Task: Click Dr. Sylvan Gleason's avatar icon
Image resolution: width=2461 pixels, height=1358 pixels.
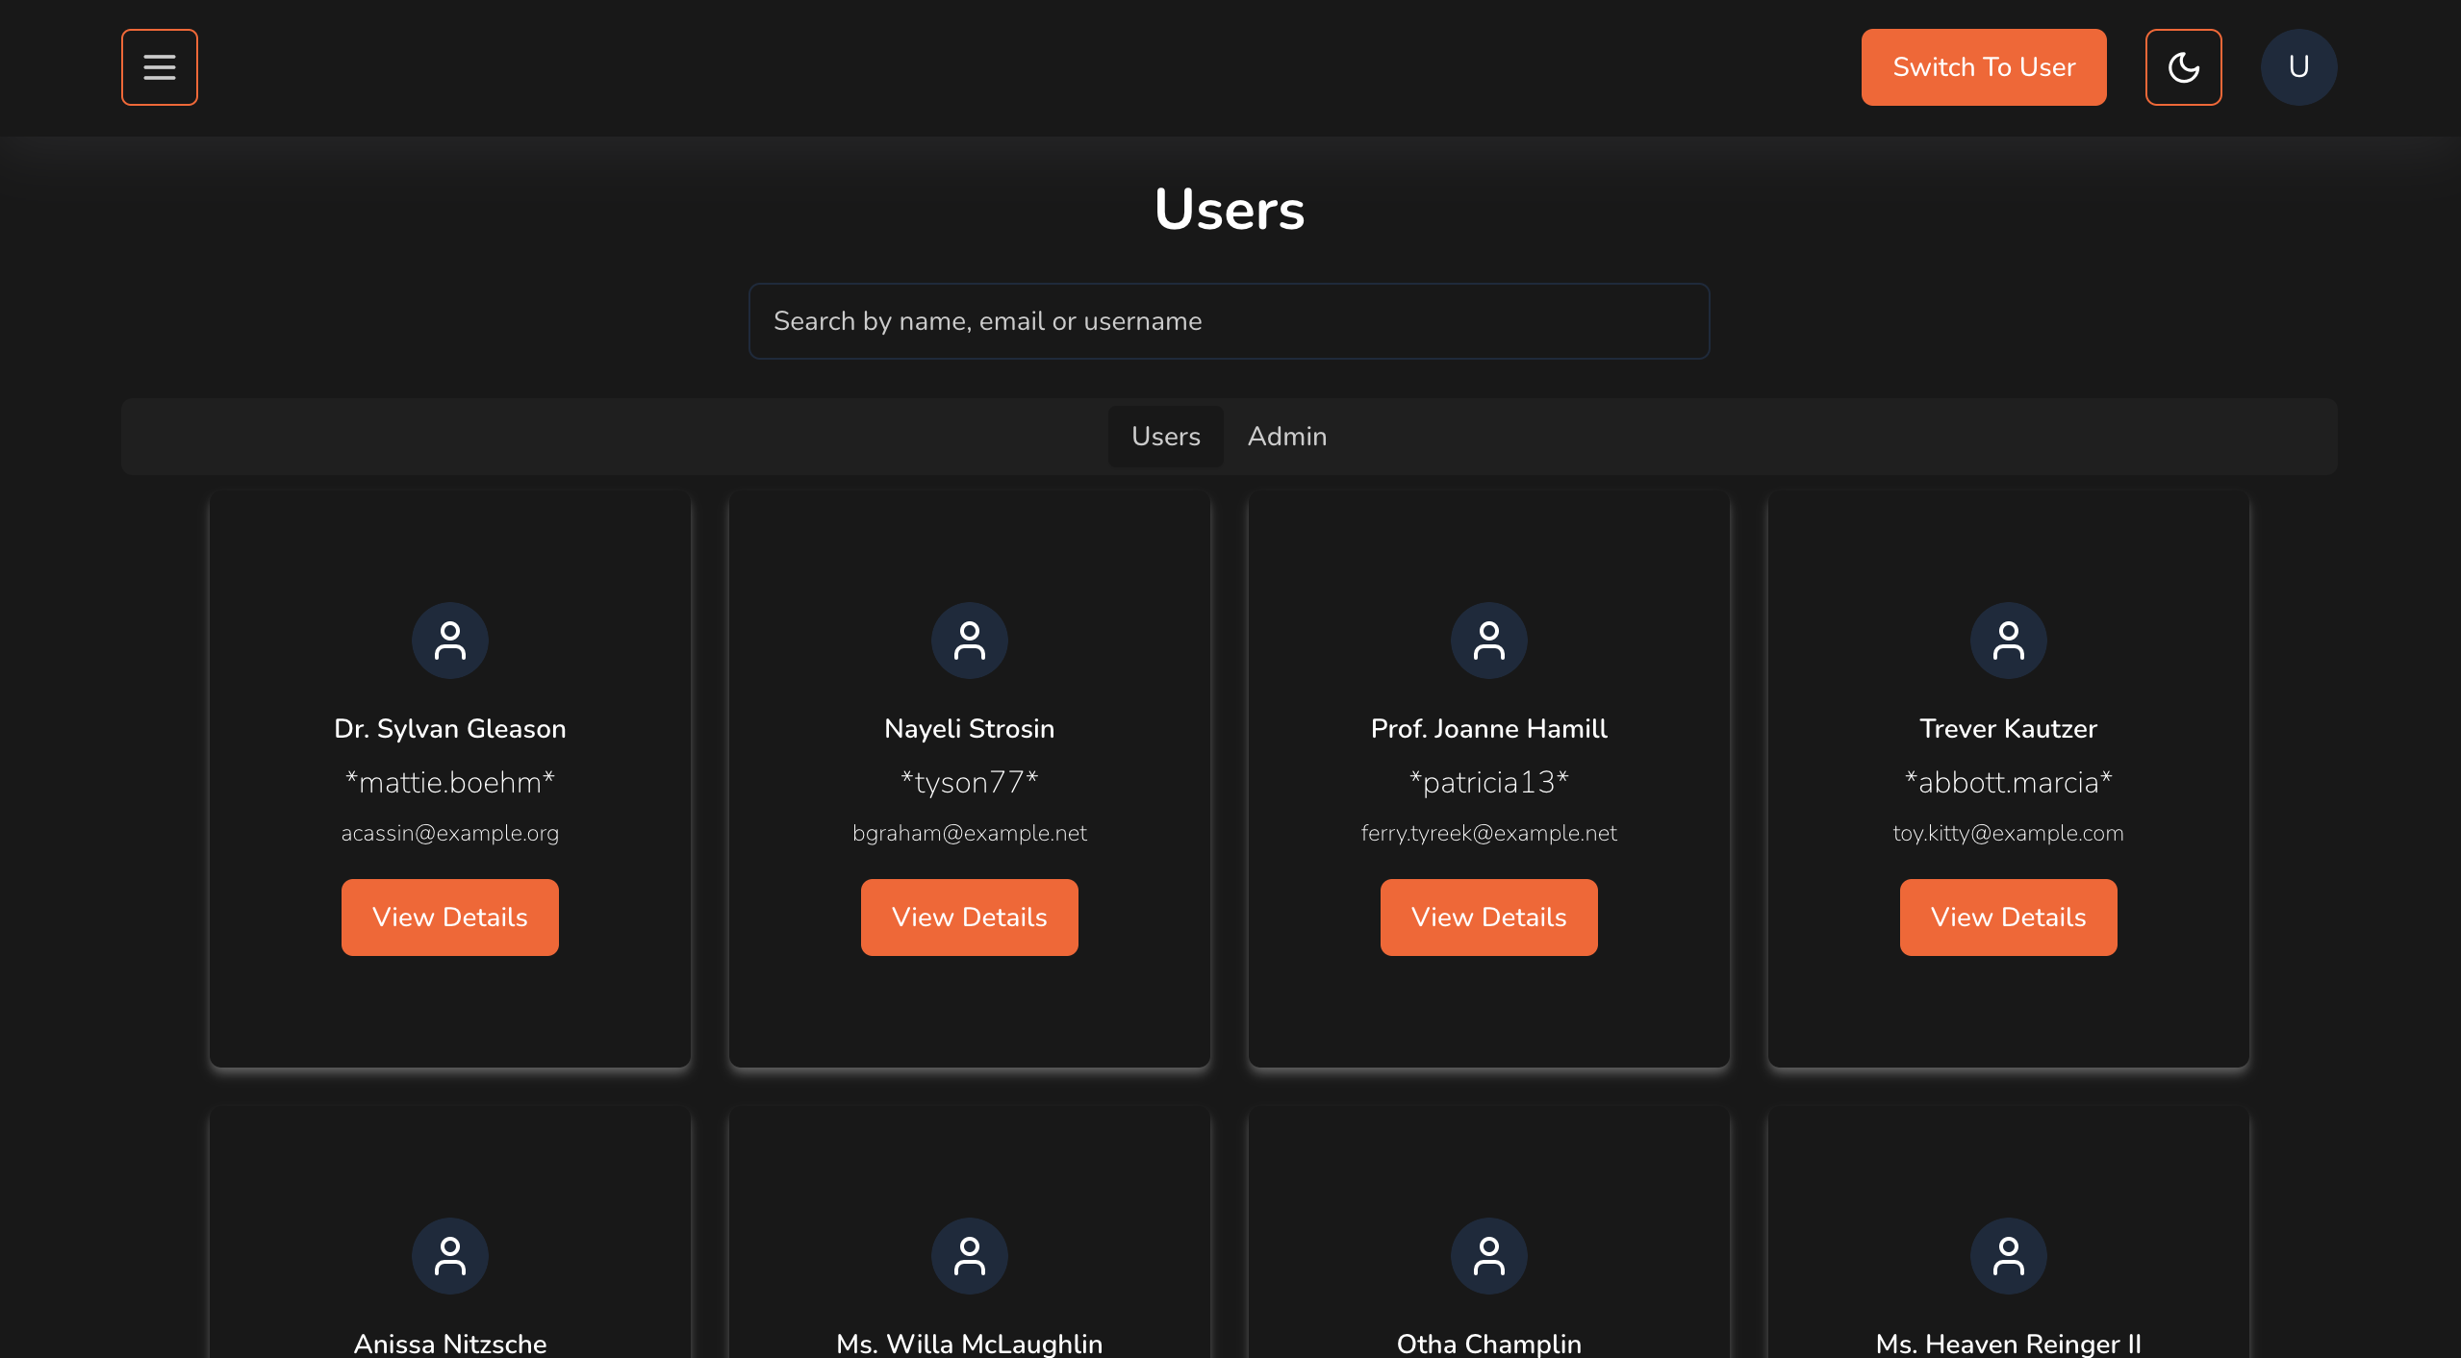Action: (449, 640)
